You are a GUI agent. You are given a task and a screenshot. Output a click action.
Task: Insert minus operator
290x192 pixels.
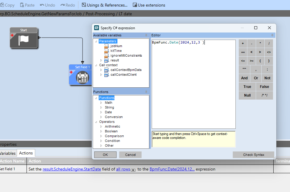pos(252,44)
